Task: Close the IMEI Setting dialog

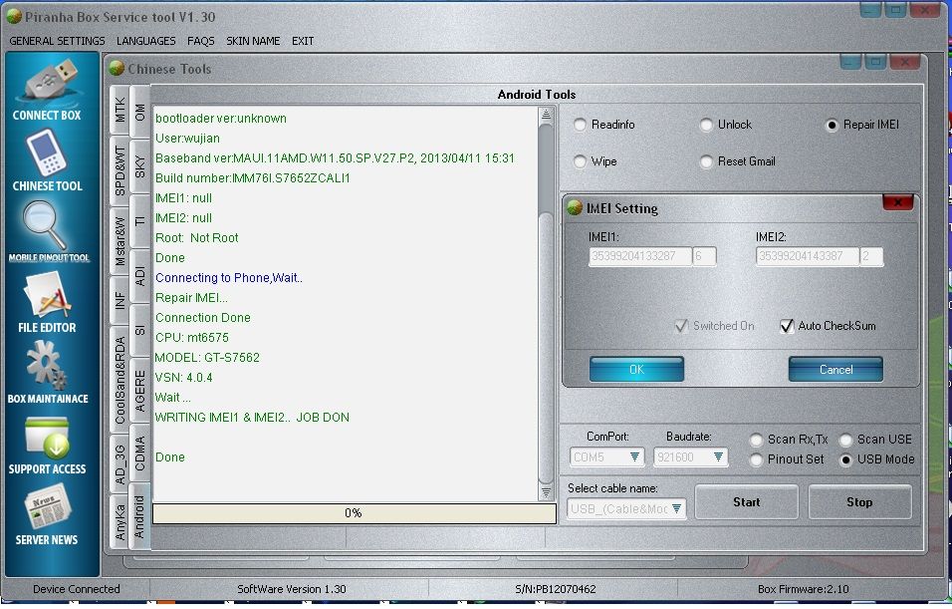Action: [897, 204]
